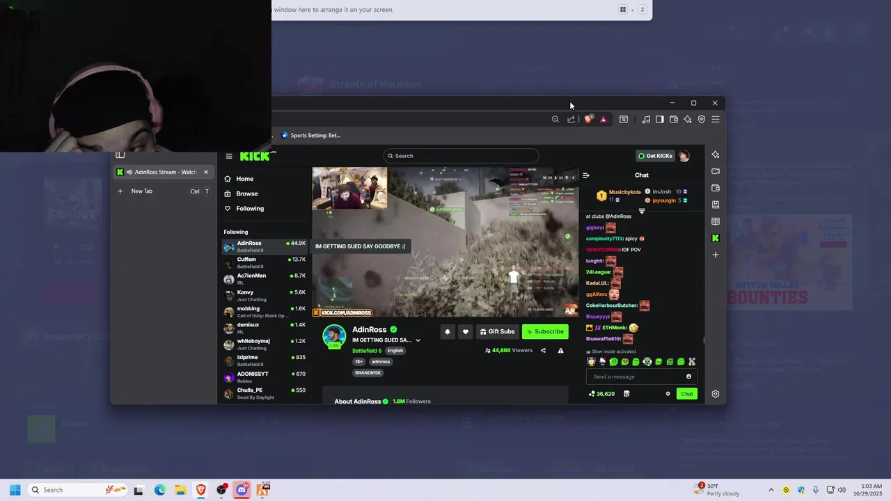
Task: Close the AdinRoss Stream tab
Action: click(206, 172)
